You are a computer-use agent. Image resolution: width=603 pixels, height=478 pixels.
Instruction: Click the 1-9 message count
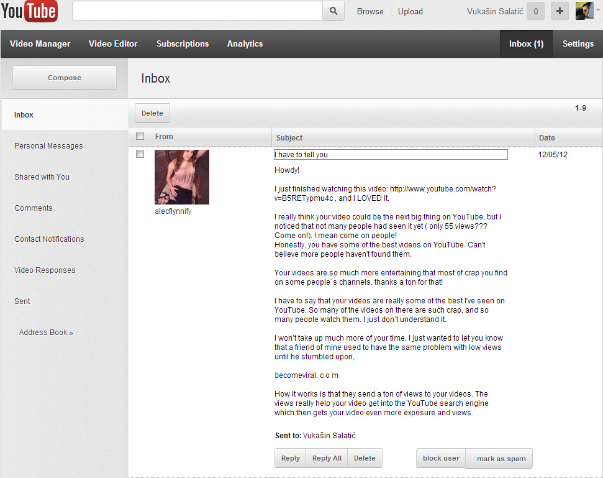tap(581, 108)
